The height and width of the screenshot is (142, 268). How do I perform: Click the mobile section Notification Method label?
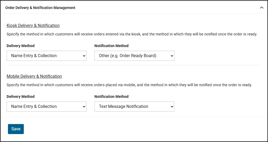111,97
